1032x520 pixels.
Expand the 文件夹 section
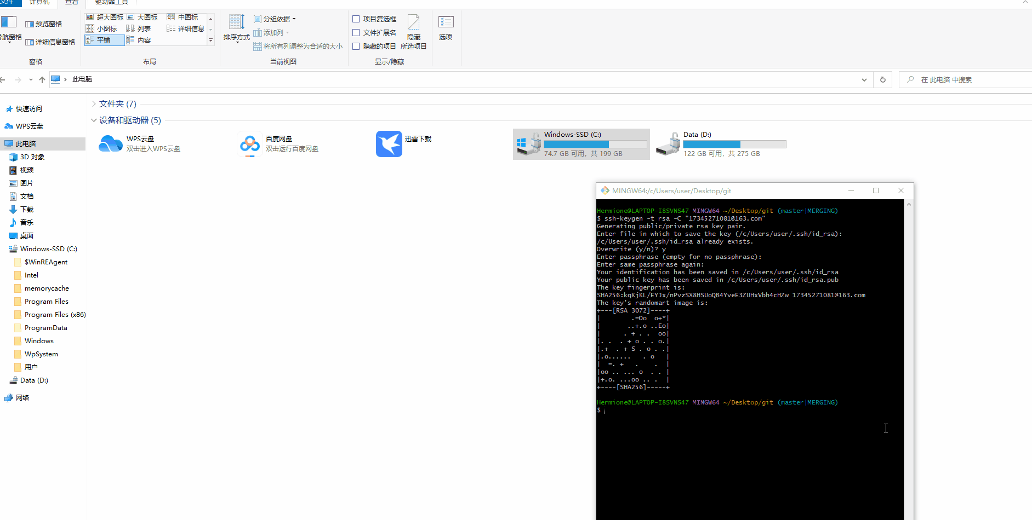(x=94, y=103)
